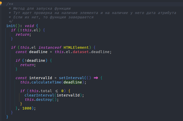Click the void return type
183x121 pixels.
click(x=30, y=26)
